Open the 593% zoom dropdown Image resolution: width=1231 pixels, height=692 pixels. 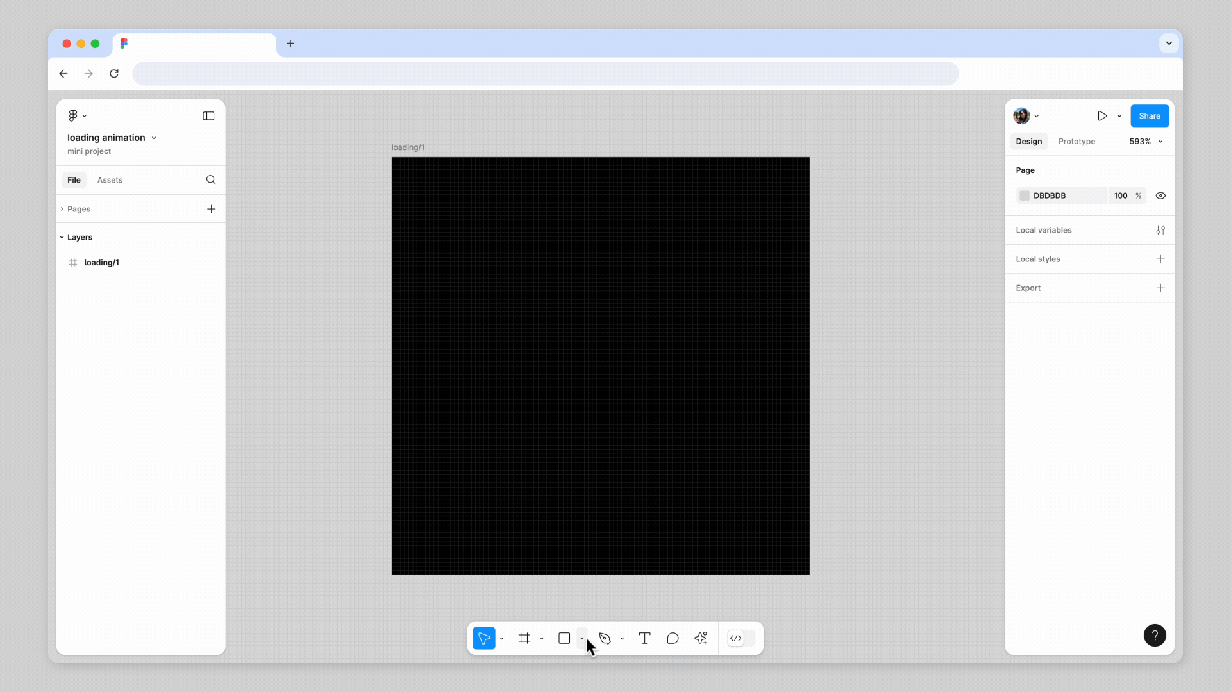click(x=1146, y=142)
